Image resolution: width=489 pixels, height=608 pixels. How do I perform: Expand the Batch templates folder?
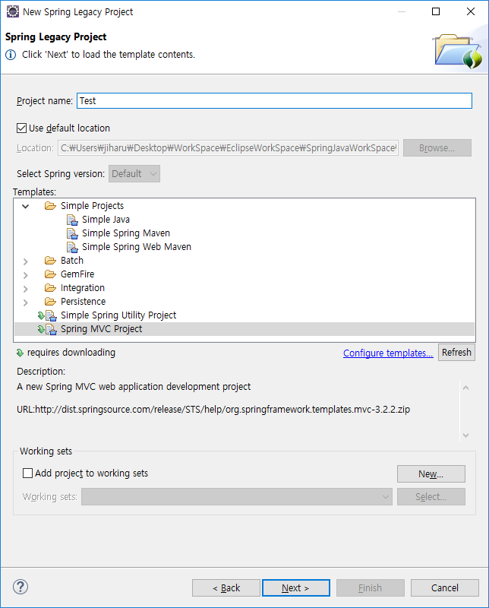point(26,261)
